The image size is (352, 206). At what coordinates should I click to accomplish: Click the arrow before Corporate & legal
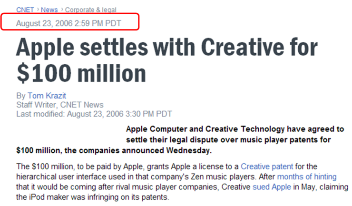(61, 10)
